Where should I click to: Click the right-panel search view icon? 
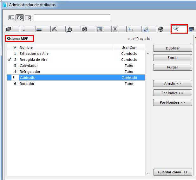click(28, 18)
